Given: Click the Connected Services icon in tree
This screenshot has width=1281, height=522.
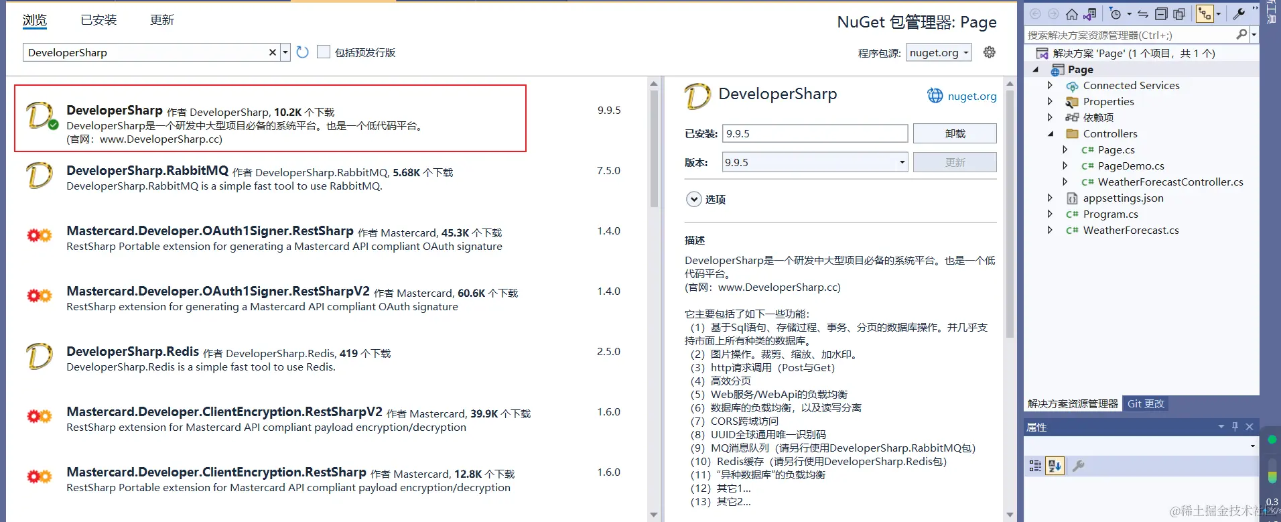Looking at the screenshot, I should (1072, 86).
